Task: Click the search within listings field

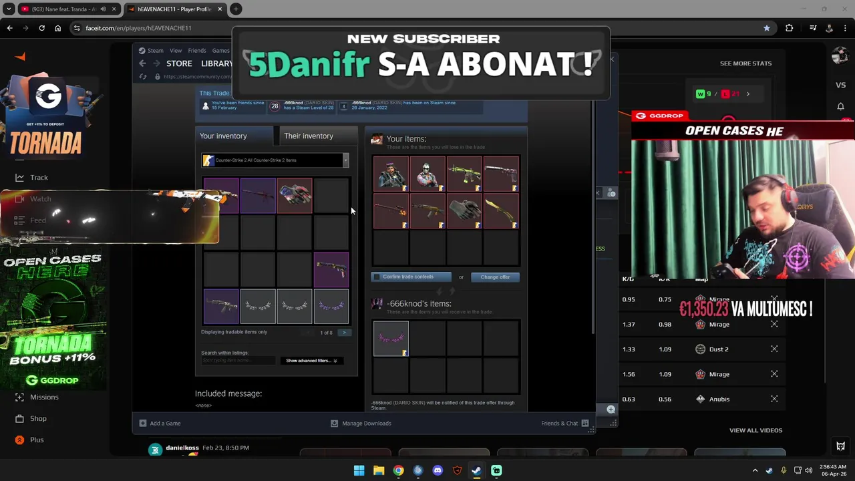Action: click(238, 361)
